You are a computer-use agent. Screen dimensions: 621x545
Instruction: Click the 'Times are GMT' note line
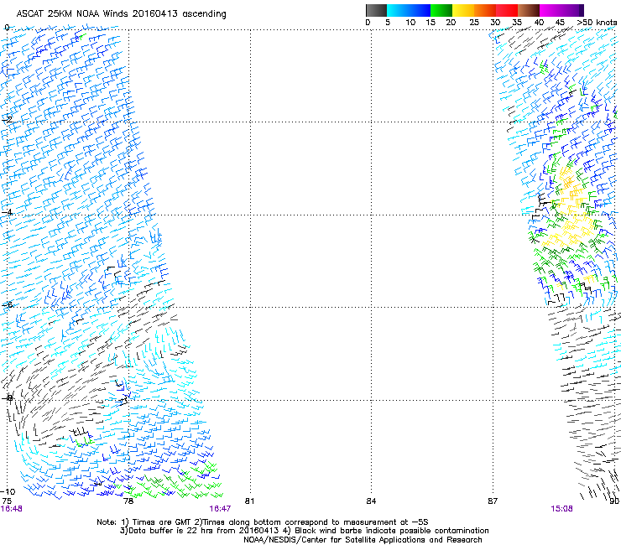click(263, 522)
